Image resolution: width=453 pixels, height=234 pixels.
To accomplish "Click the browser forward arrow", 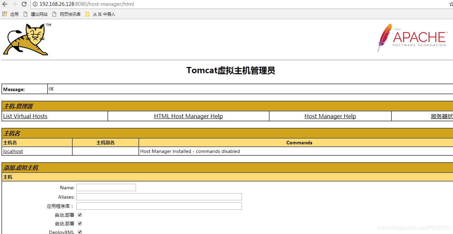I will 14,4.
